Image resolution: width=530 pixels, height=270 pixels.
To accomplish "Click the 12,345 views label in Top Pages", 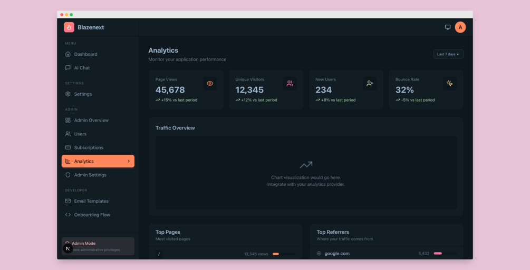I will (256, 254).
